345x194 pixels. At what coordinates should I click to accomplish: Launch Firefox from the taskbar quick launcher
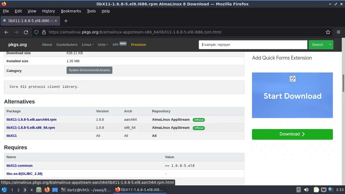point(47,190)
